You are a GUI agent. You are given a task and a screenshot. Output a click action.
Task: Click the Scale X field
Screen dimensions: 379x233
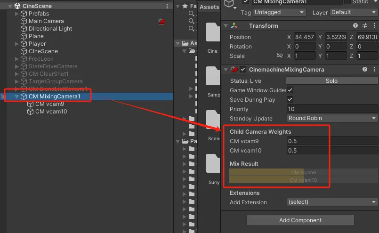(x=305, y=56)
